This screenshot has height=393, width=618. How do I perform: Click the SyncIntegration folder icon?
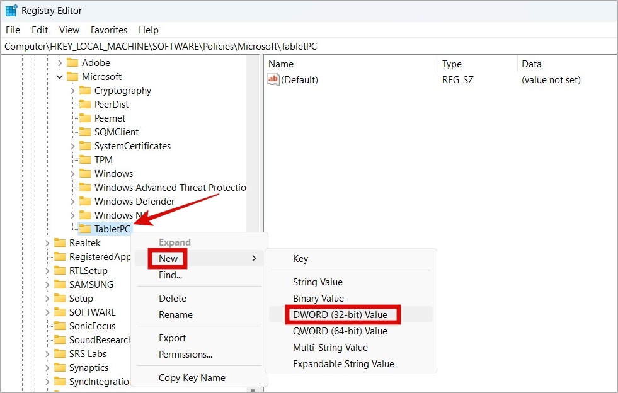tap(59, 381)
